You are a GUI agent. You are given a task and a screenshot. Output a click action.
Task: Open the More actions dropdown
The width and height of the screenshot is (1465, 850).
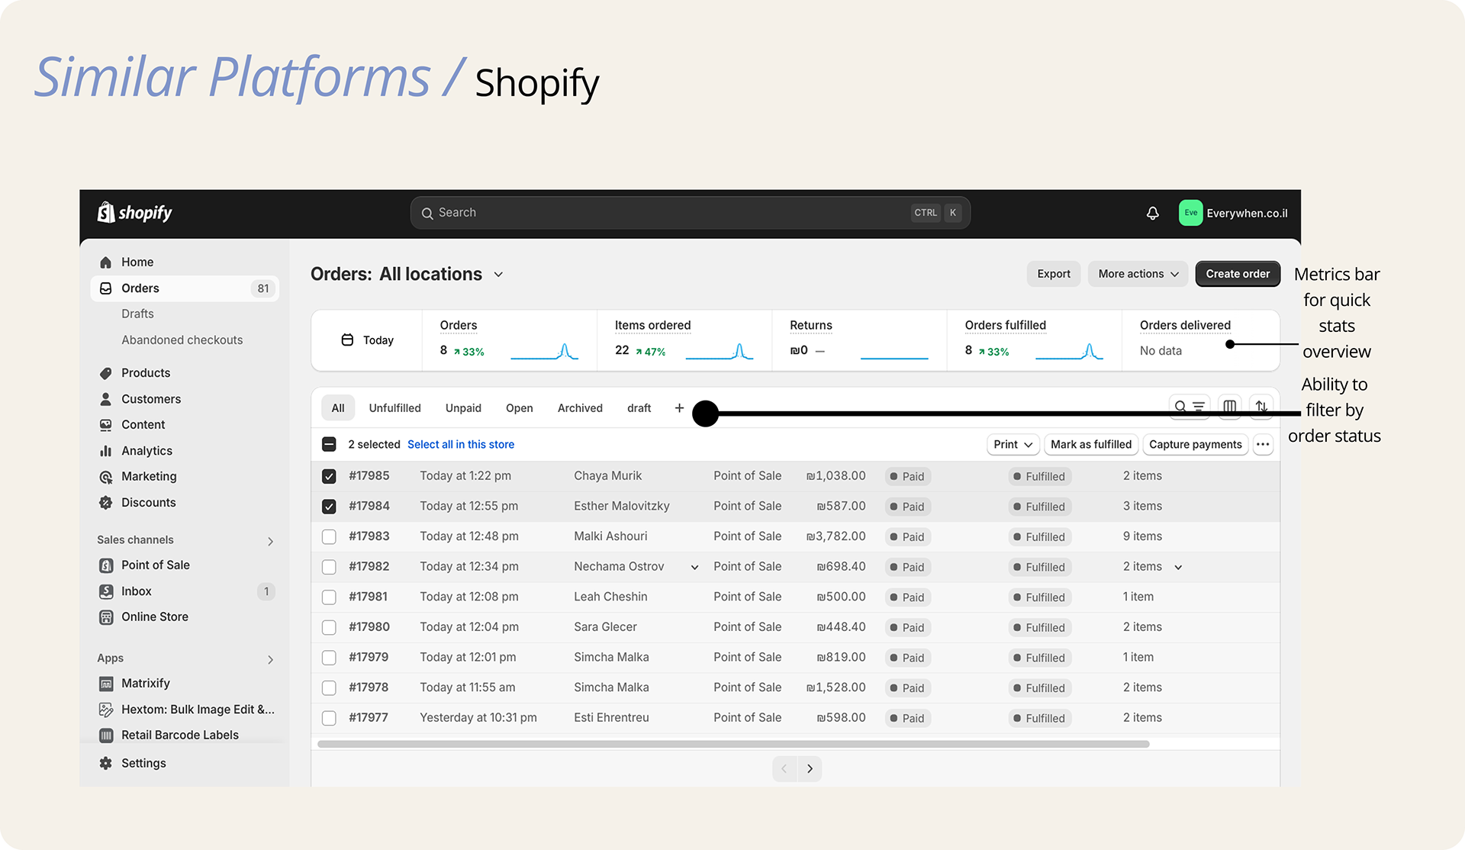click(1138, 274)
